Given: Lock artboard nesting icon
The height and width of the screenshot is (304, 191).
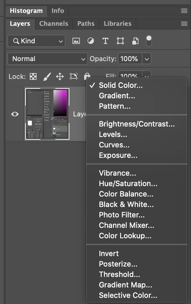Looking at the screenshot, I should tap(73, 76).
